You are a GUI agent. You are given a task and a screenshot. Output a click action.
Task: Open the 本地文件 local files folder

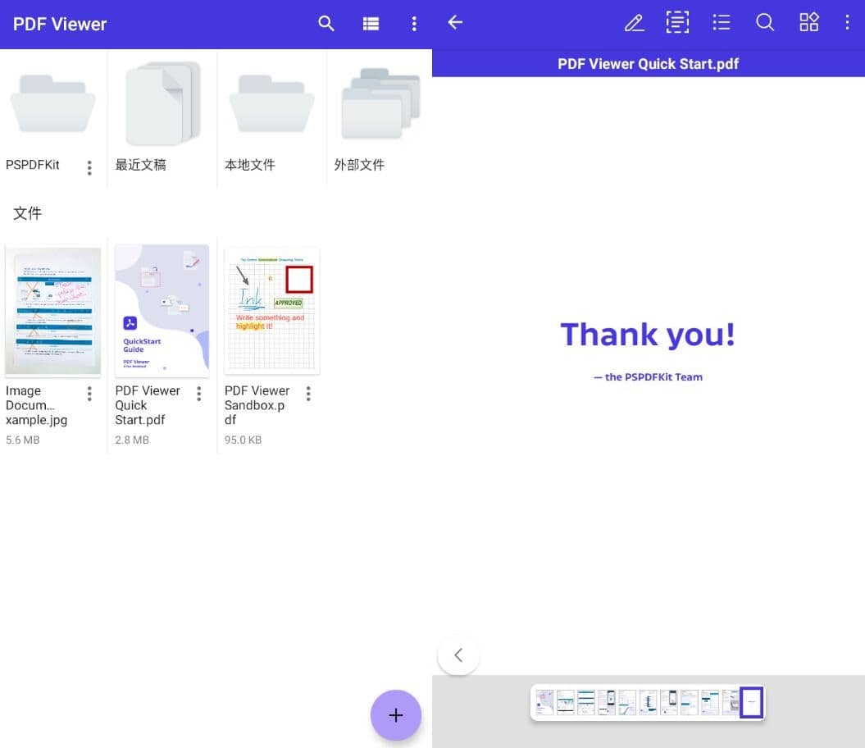coord(271,107)
